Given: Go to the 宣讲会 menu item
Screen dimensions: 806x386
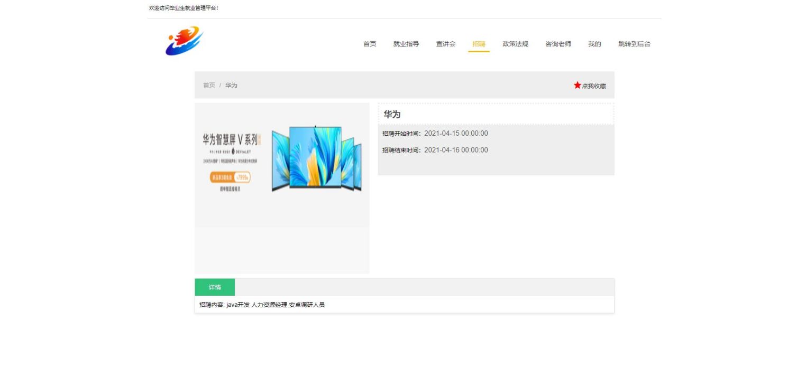Looking at the screenshot, I should 446,44.
